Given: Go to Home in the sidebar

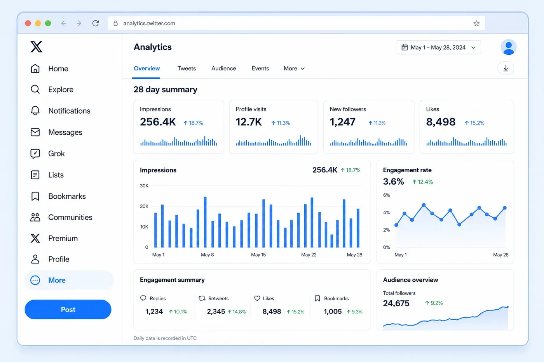Looking at the screenshot, I should tap(49, 69).
